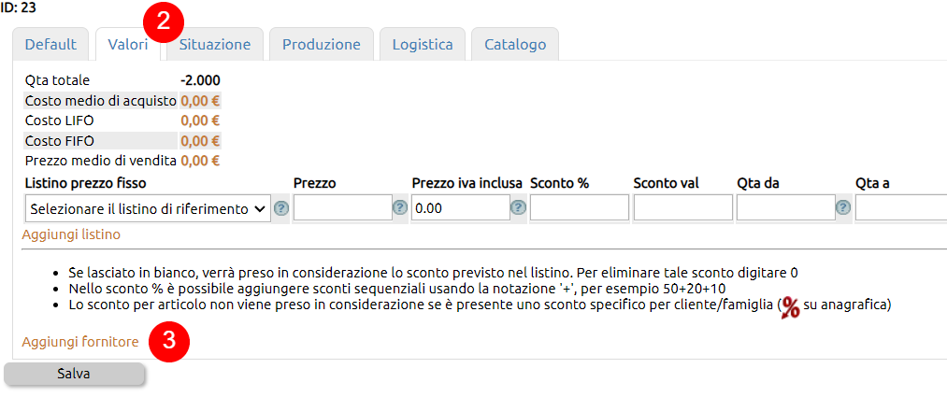
Task: Click help icon beside Listino dropdown
Action: point(281,208)
